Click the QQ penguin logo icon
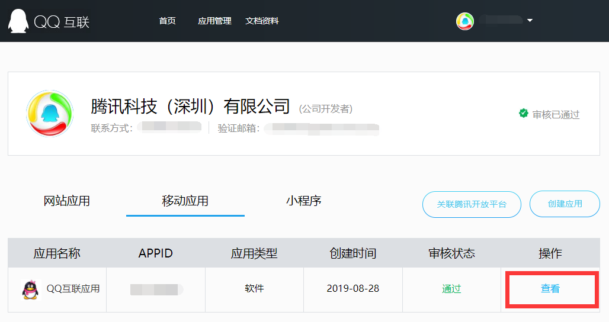609x322 pixels. point(18,21)
